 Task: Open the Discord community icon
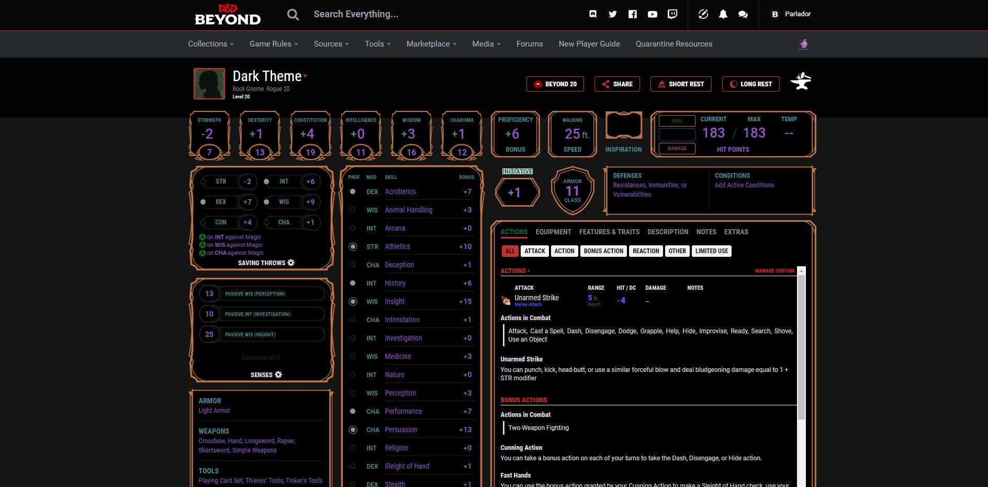[592, 14]
